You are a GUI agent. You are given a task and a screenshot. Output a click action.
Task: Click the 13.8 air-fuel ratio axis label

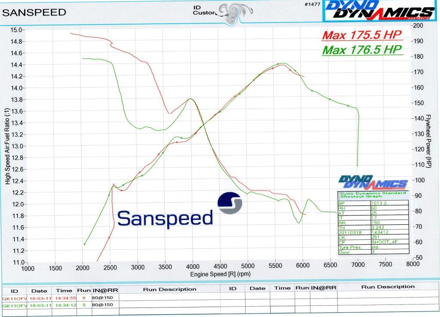[x=16, y=100]
